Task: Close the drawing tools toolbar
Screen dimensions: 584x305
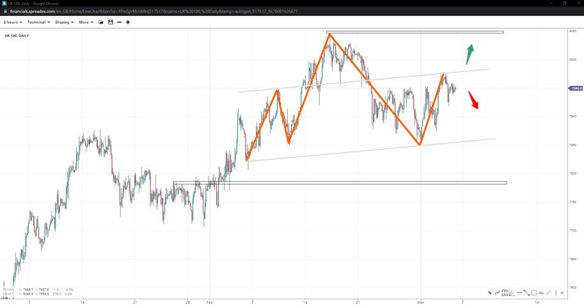Action: click(562, 293)
